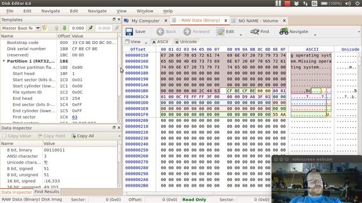Open the View dropdown in hex toolbar
The image size is (362, 203).
click(x=146, y=43)
